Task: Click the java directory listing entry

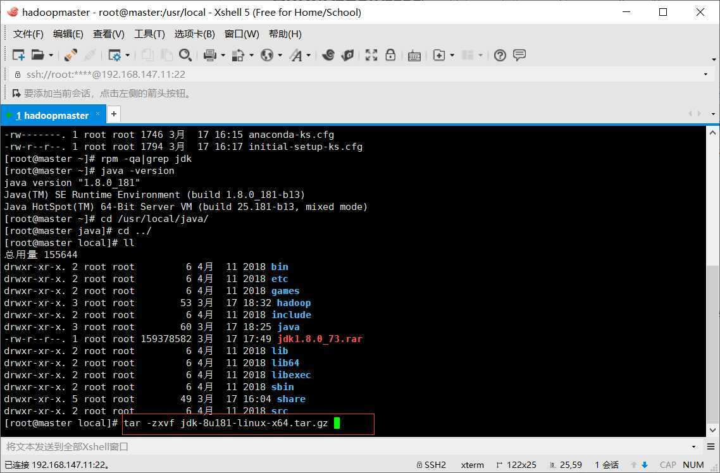Action: (289, 327)
